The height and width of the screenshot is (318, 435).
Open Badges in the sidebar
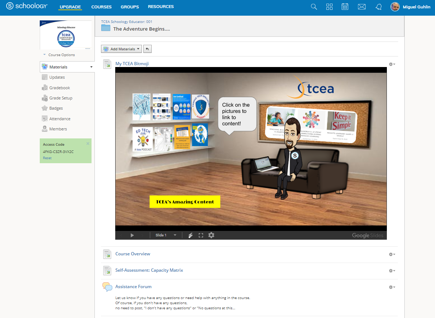click(x=56, y=109)
